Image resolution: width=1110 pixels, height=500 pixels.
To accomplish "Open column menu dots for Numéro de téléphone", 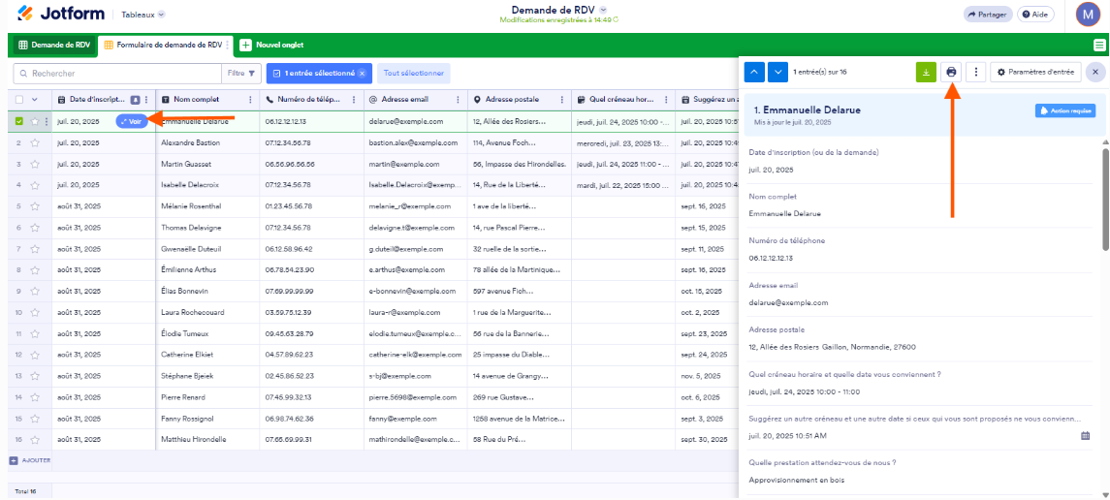I will point(353,100).
